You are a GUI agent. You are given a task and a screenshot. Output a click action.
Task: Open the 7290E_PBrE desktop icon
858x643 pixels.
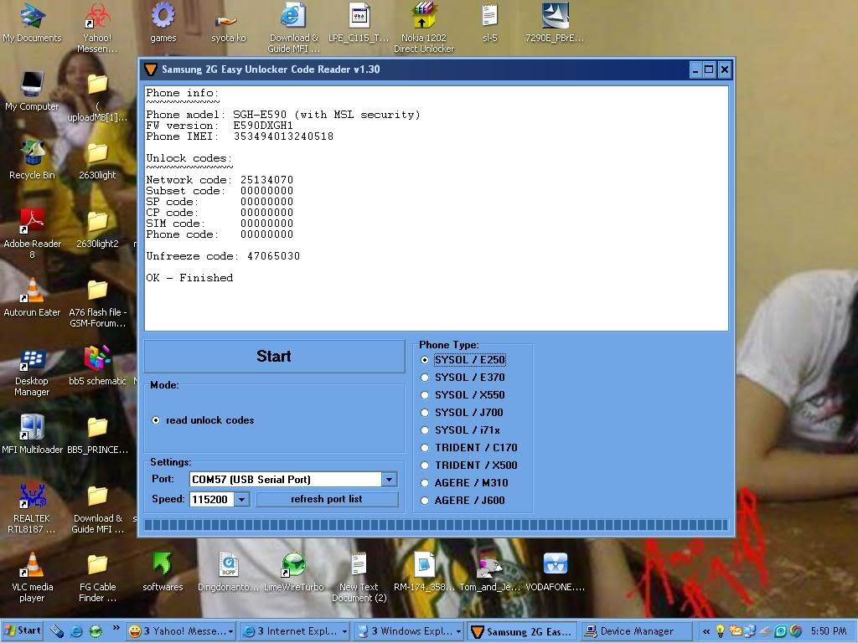pos(555,23)
